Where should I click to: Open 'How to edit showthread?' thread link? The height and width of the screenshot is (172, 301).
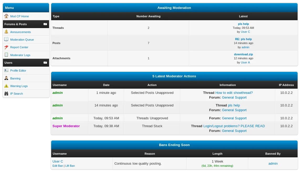pyautogui.click(x=234, y=93)
